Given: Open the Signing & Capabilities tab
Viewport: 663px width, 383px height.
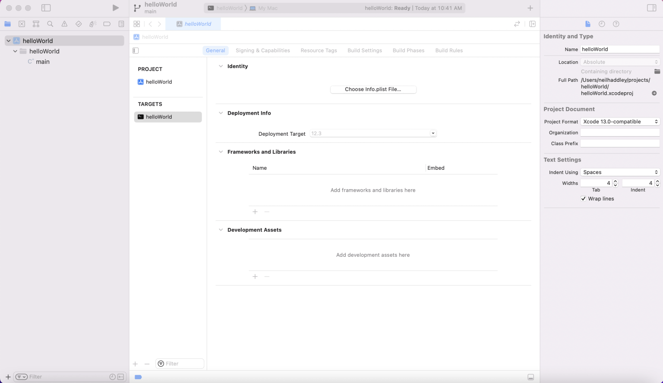Looking at the screenshot, I should click(263, 50).
